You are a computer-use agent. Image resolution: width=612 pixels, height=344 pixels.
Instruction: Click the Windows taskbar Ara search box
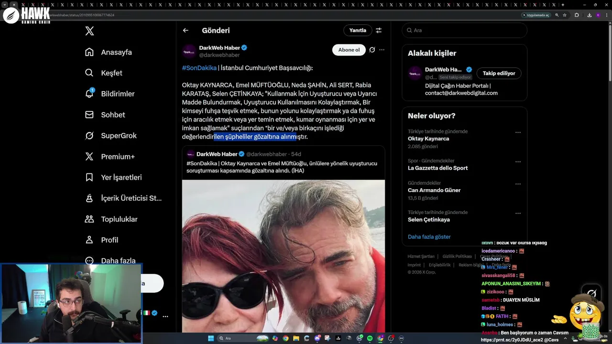[243, 338]
